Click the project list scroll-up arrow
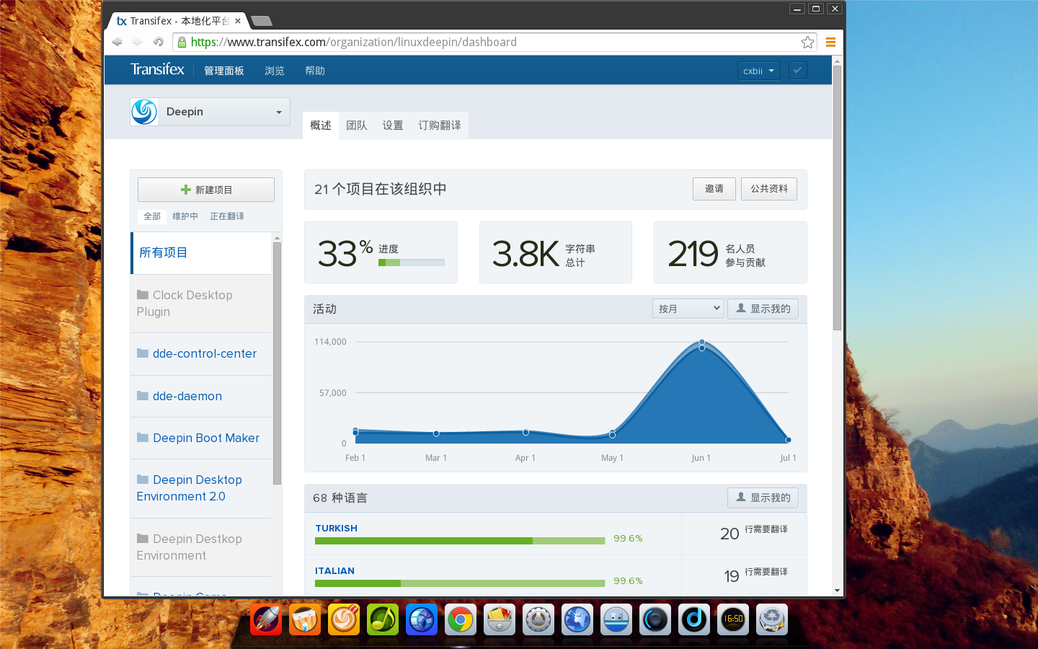The height and width of the screenshot is (649, 1038). point(277,237)
